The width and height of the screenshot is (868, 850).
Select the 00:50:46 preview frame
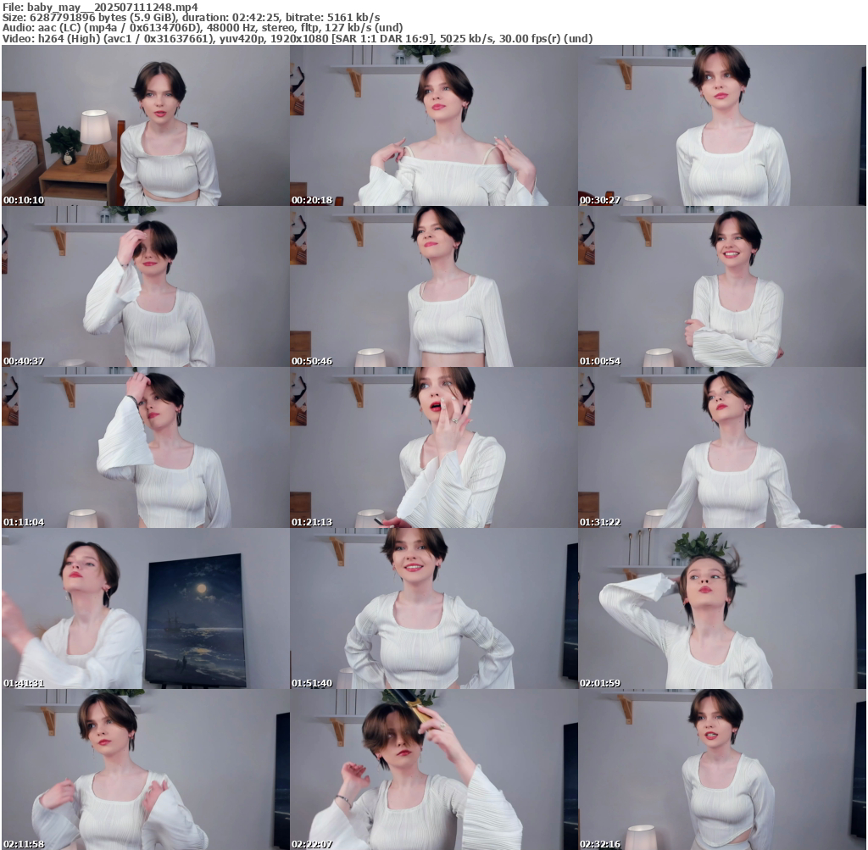(x=433, y=286)
